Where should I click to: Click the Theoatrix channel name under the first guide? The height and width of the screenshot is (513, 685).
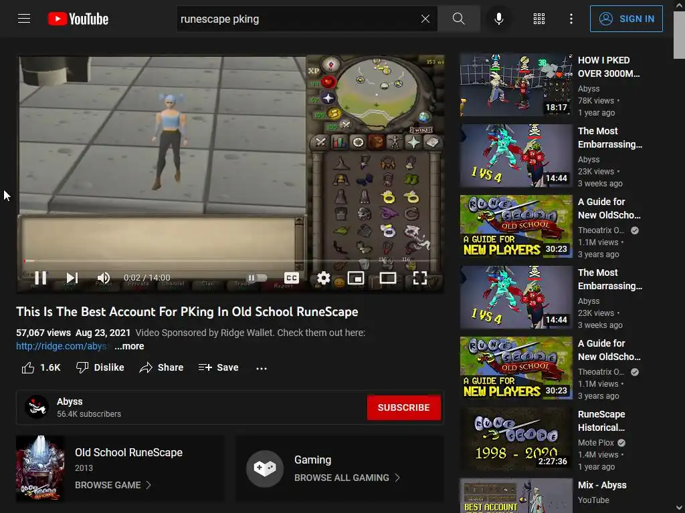click(x=601, y=230)
